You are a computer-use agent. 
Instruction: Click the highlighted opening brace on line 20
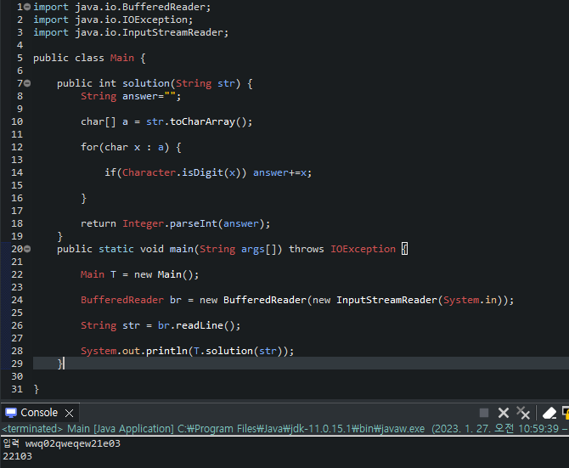404,249
